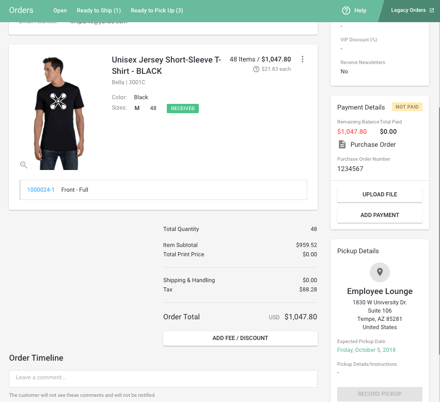Click the Leave a comment field

163,378
